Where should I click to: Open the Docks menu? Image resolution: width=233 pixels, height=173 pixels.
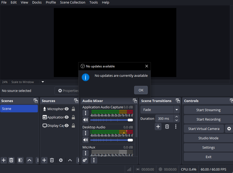tap(37, 2)
